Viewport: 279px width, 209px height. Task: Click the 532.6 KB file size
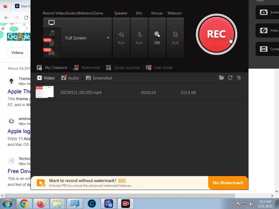[188, 93]
